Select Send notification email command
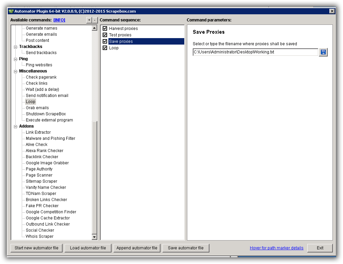 tap(47, 96)
